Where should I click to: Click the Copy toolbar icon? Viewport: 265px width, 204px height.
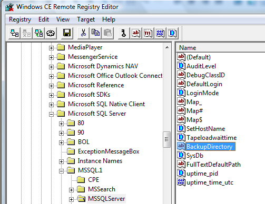(95, 33)
